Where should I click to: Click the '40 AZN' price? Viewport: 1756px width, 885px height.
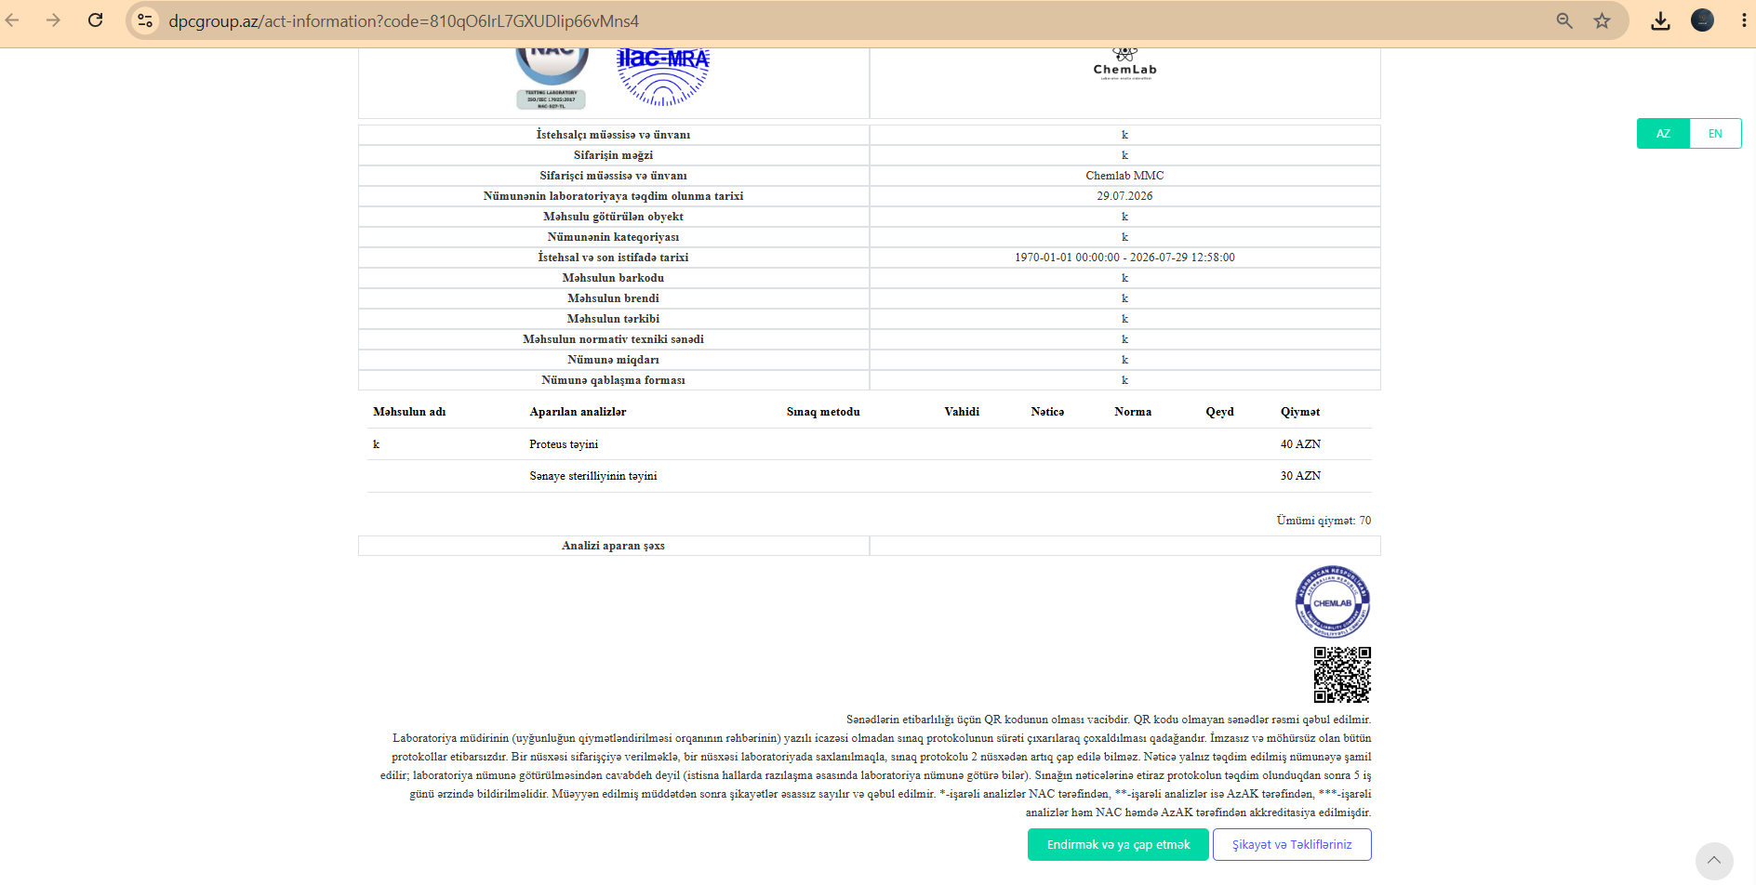1300,444
